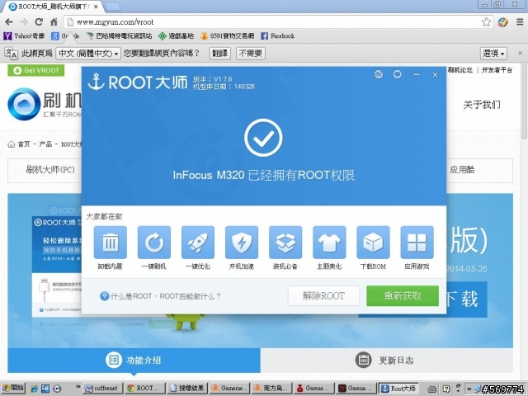Go to 首页 in the breadcrumb

point(24,144)
